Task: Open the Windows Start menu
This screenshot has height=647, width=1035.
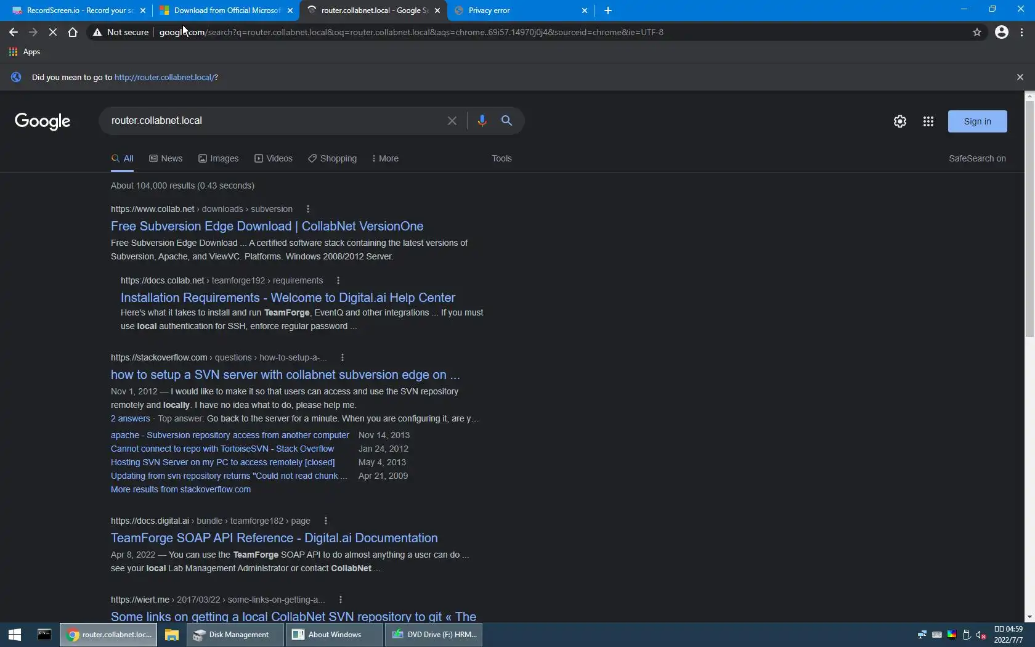Action: (x=15, y=635)
